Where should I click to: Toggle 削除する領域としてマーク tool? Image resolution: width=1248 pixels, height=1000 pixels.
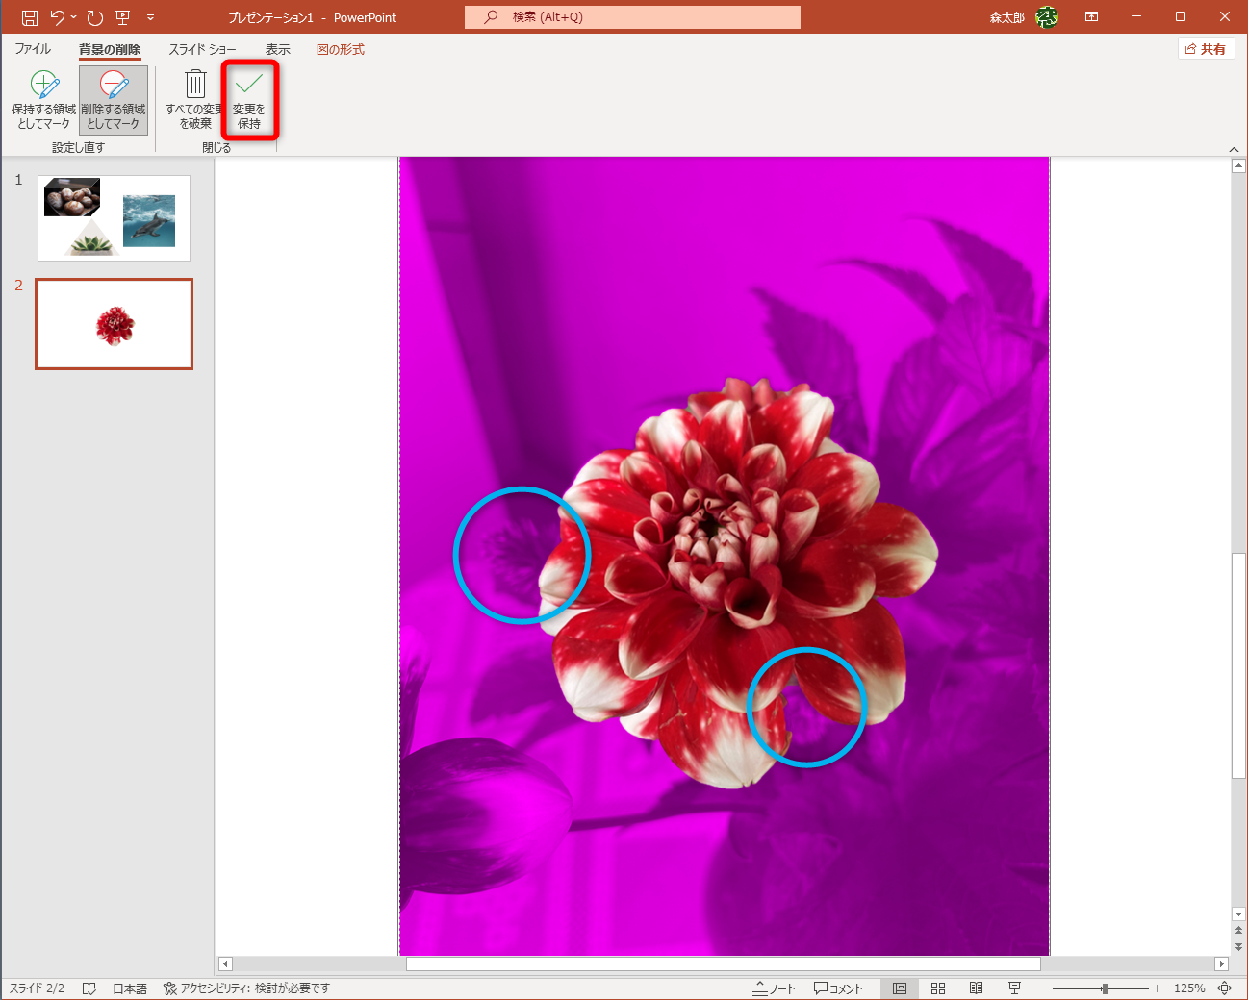point(114,100)
